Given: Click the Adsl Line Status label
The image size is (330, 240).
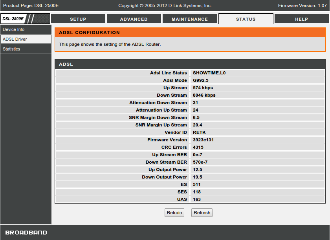Looking at the screenshot, I should tap(169, 73).
